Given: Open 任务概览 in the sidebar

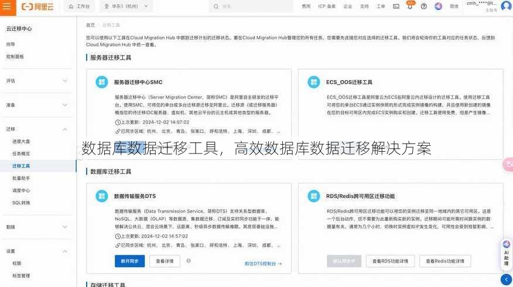Looking at the screenshot, I should [21, 153].
